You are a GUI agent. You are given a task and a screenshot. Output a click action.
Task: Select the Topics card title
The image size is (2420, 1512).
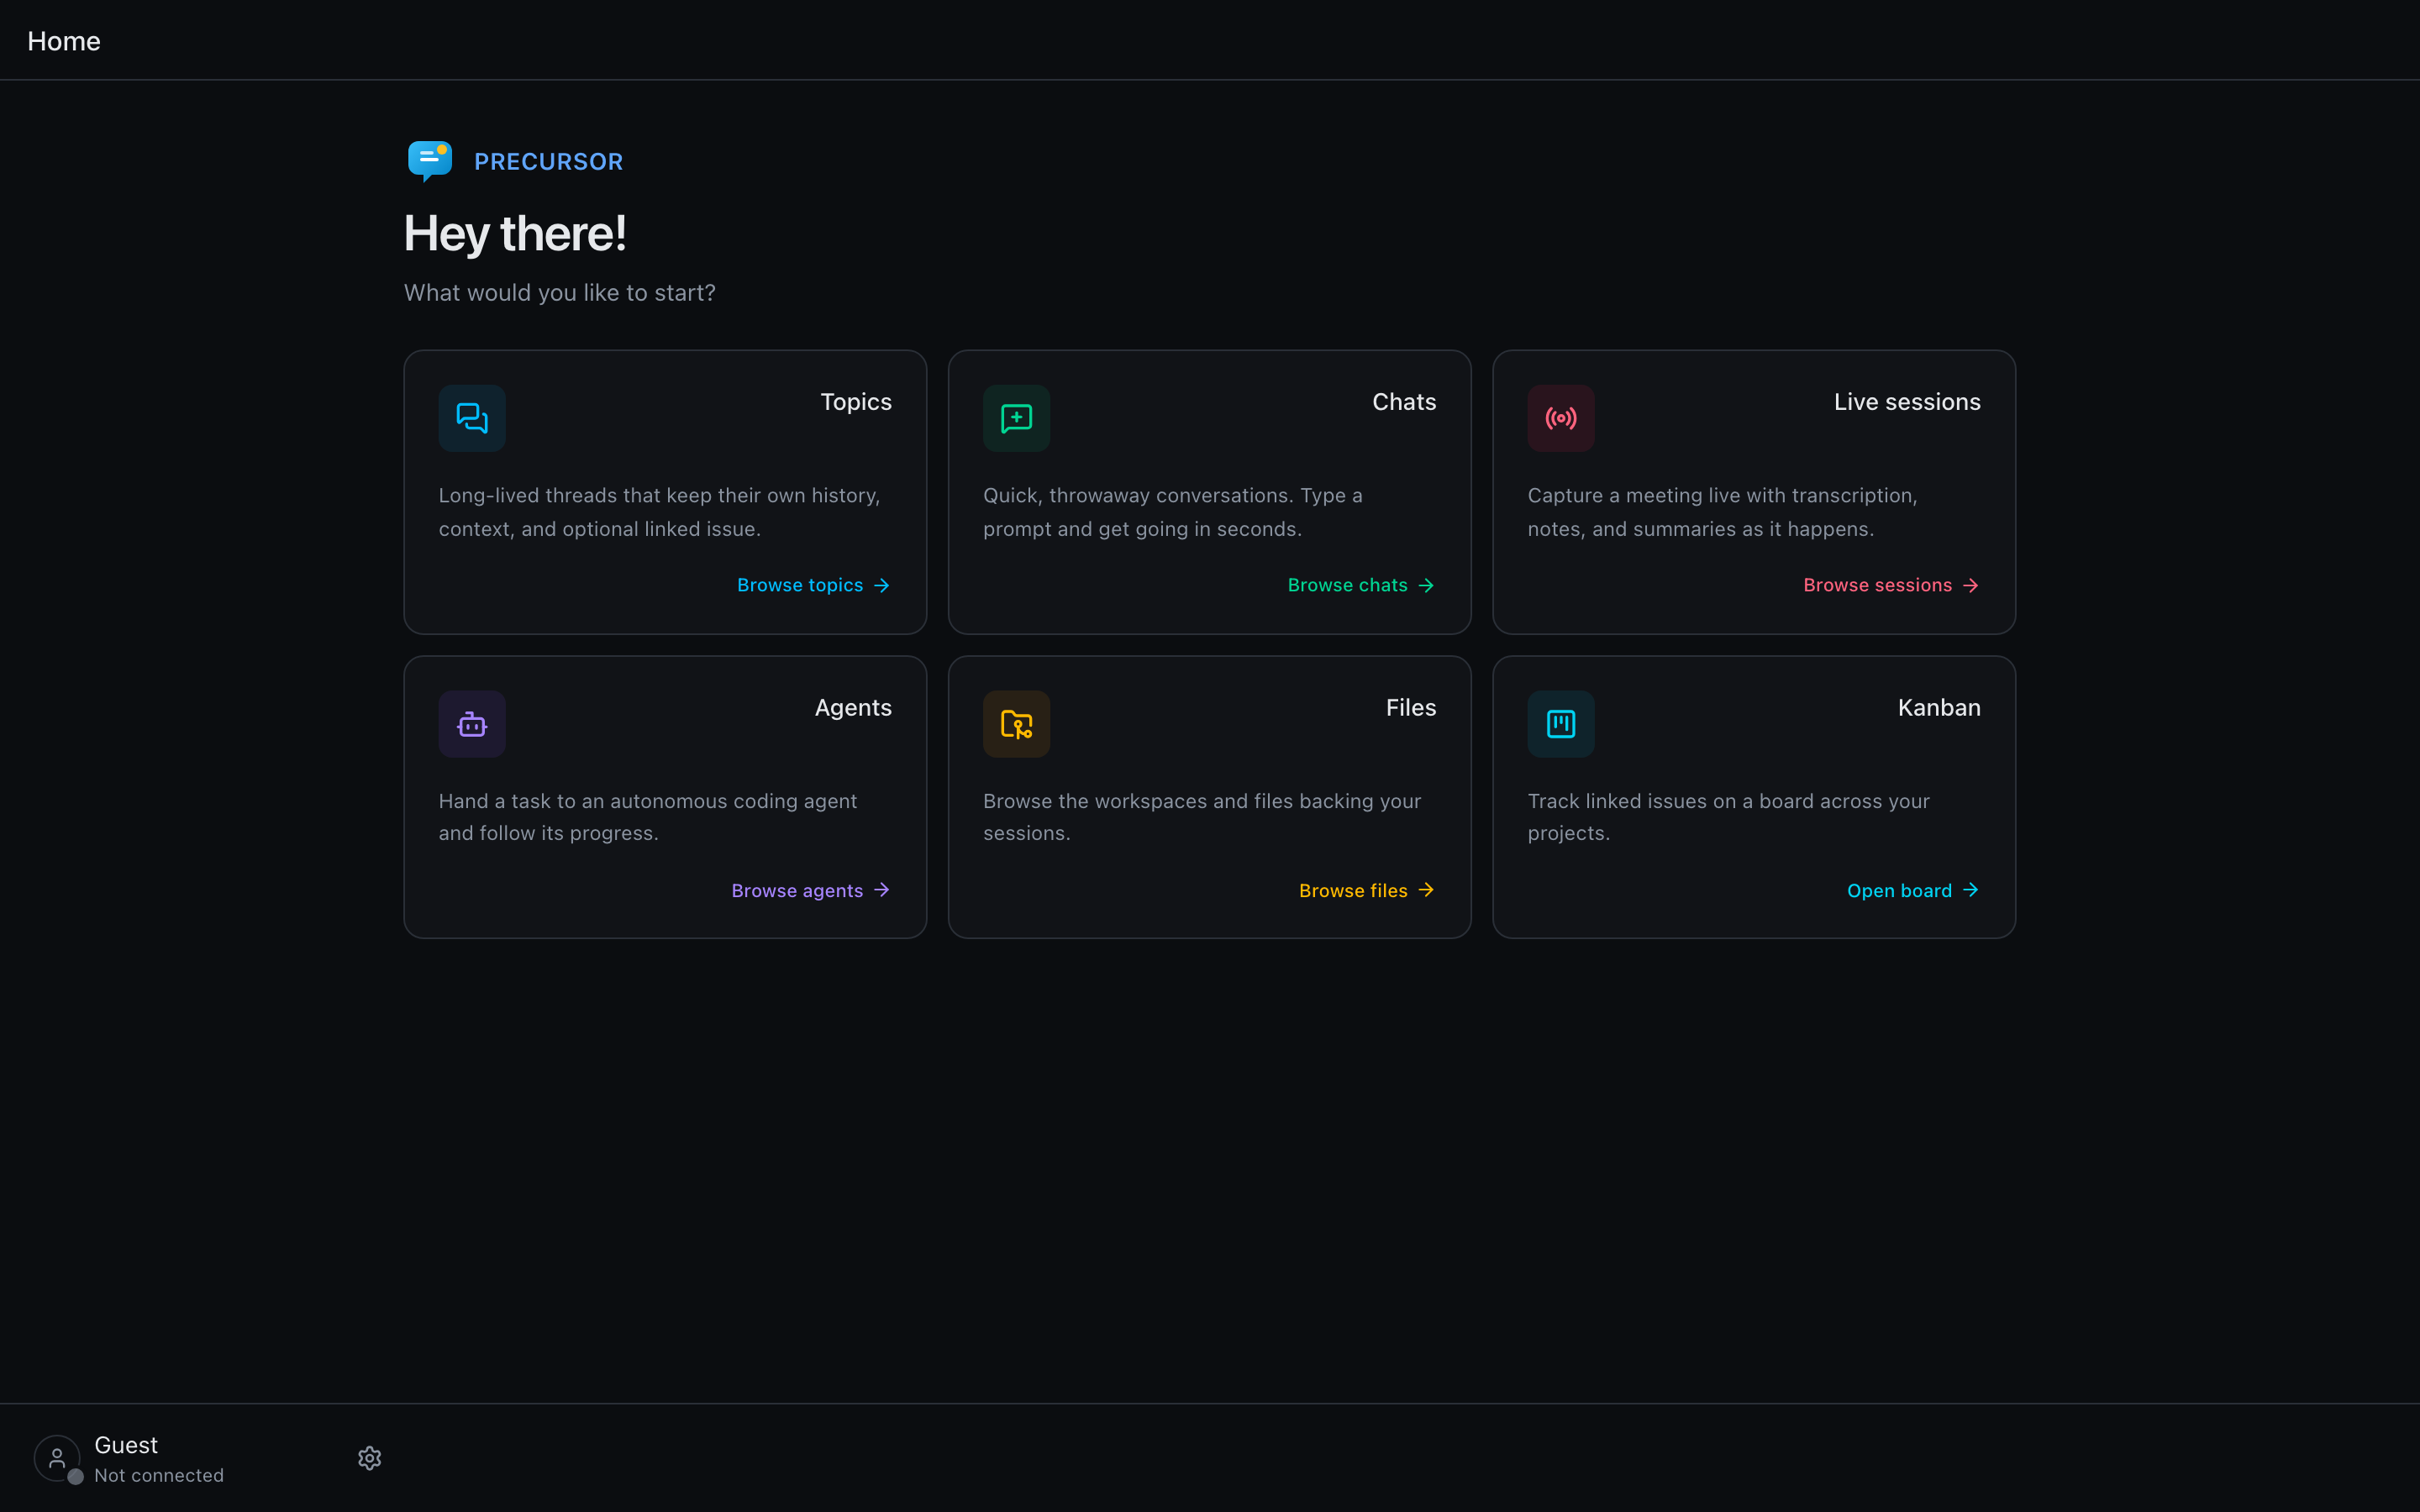[856, 402]
